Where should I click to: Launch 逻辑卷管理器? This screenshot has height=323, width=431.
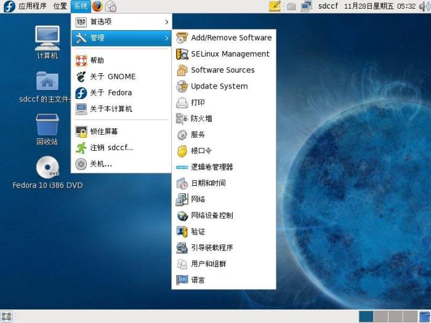[224, 167]
